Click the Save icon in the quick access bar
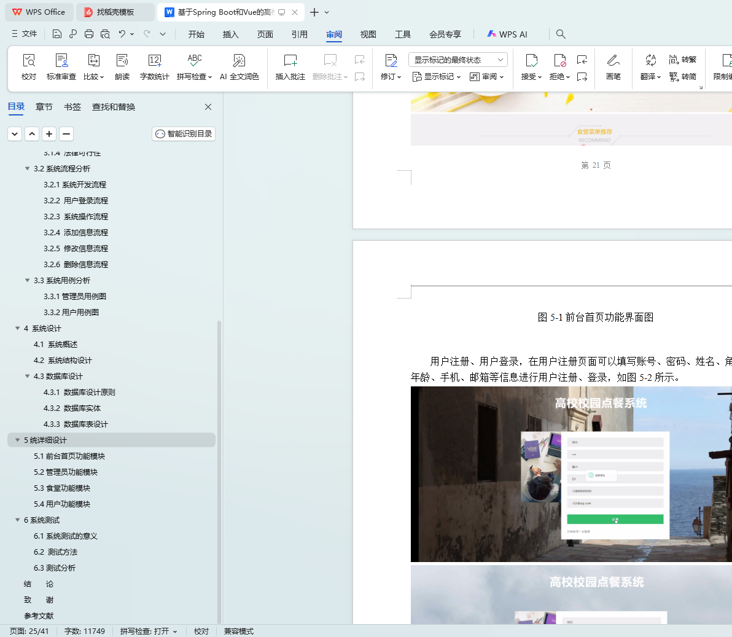 [x=57, y=34]
